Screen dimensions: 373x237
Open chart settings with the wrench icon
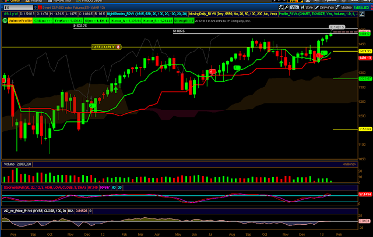[286, 8]
